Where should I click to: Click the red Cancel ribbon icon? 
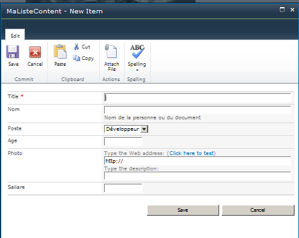[35, 52]
